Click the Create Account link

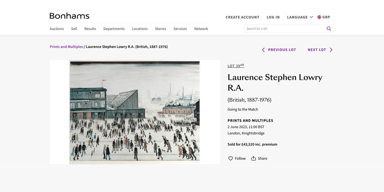(x=242, y=17)
